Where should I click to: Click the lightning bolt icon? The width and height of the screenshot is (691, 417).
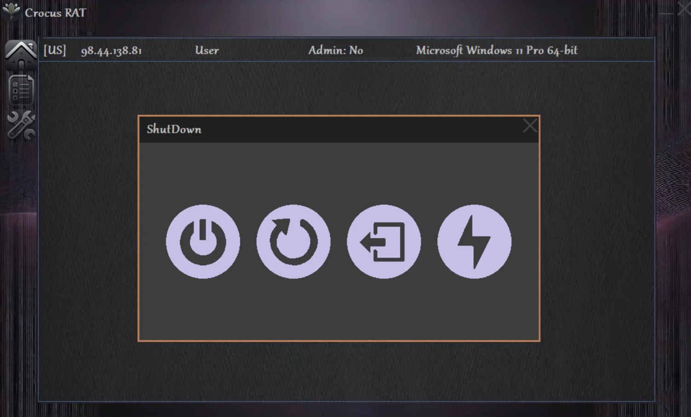[474, 241]
